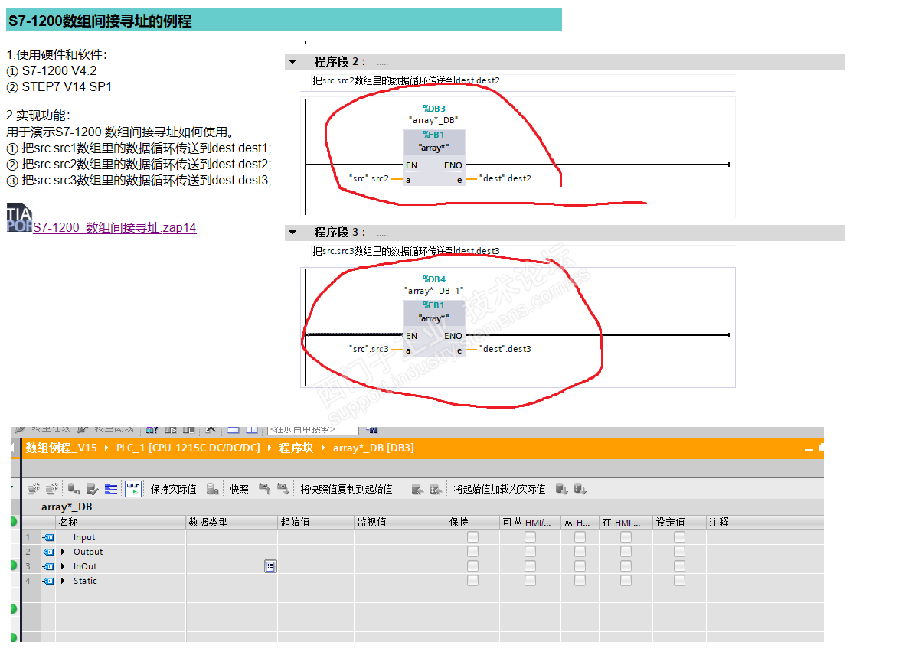This screenshot has width=902, height=668.
Task: Click the %DB4 instance DB label
Action: coord(433,279)
